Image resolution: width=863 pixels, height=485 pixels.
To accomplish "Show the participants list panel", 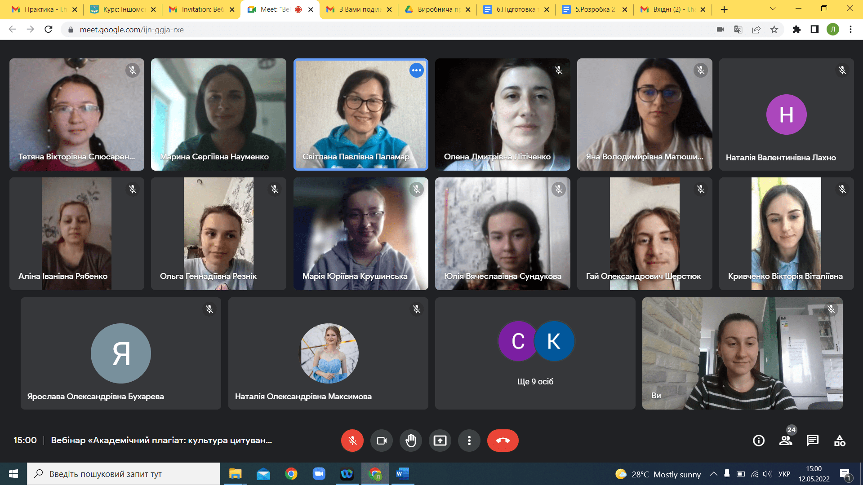I will point(785,441).
